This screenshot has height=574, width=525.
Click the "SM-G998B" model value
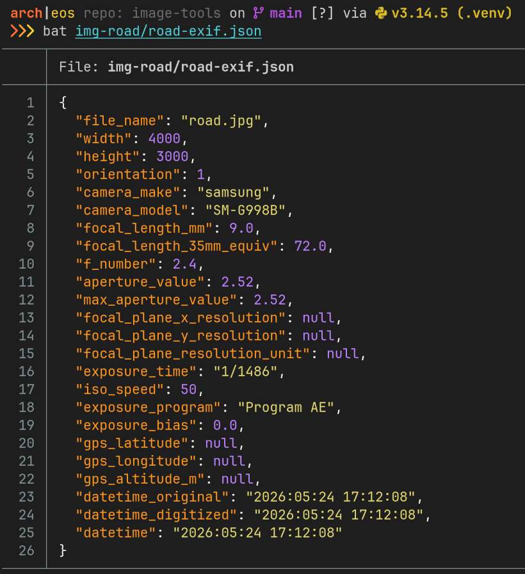tap(245, 211)
